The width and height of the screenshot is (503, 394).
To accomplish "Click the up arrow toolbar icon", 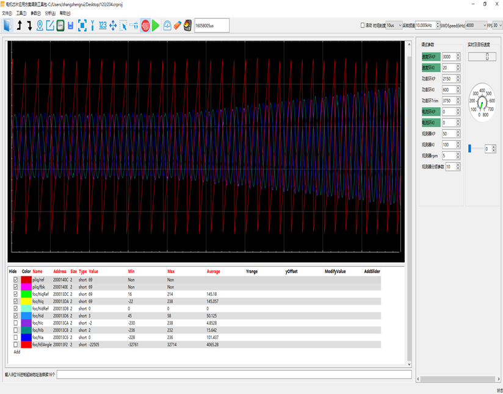I will pos(20,25).
